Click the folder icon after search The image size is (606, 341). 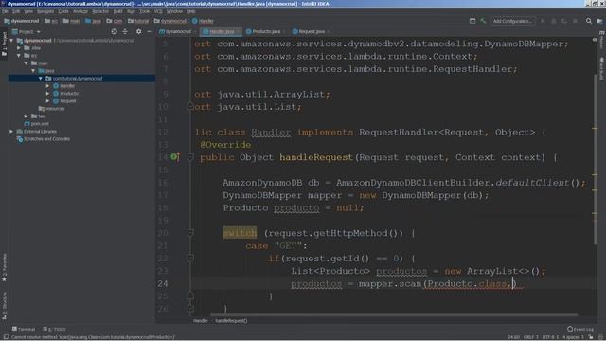(x=599, y=21)
